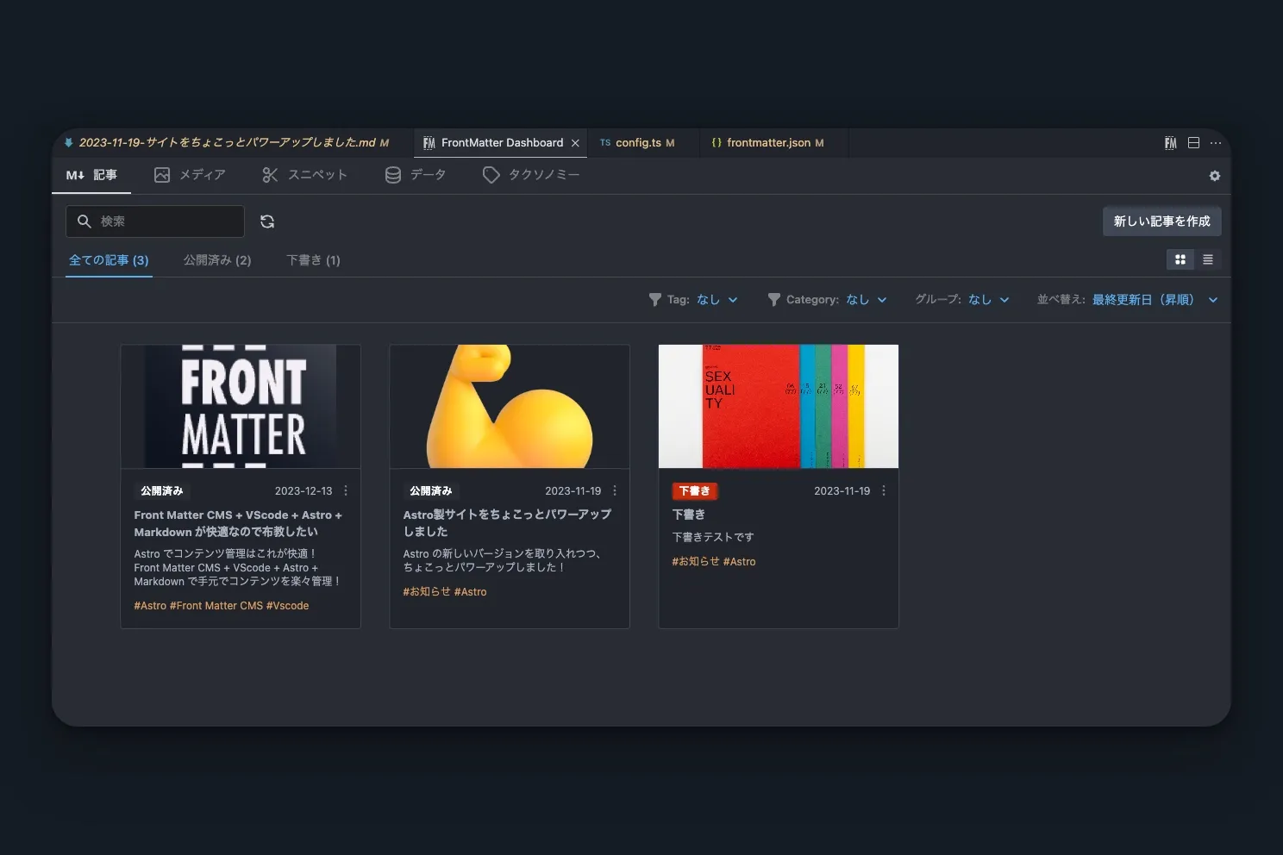
Task: Click title Front Matter CMS + VScode + Astro
Action: coord(238,523)
